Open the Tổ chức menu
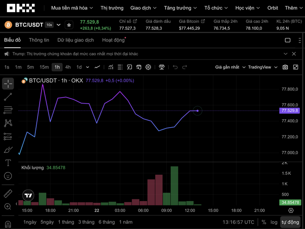Viewport: 305px width, 229px height. click(216, 8)
